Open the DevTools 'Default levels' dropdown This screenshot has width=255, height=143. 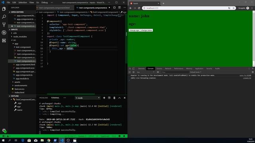(196, 72)
